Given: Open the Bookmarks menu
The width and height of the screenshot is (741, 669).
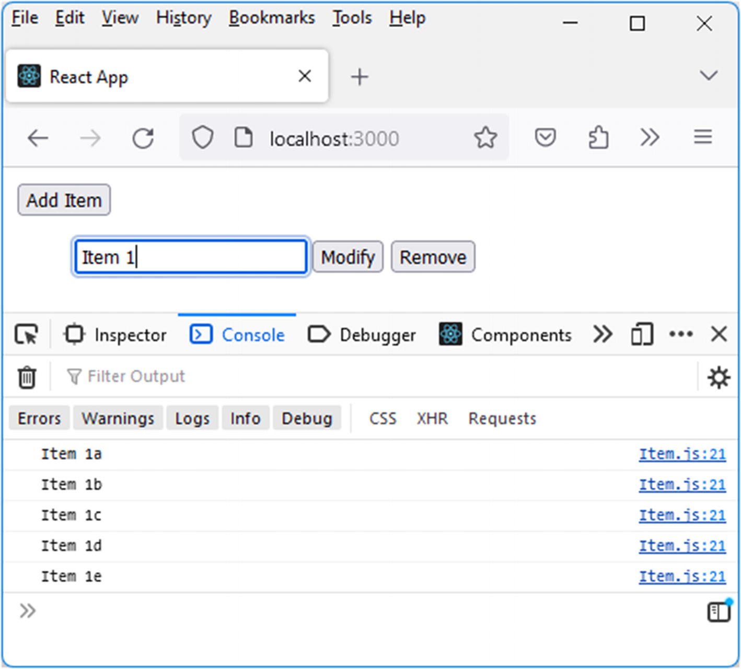Looking at the screenshot, I should coord(272,18).
